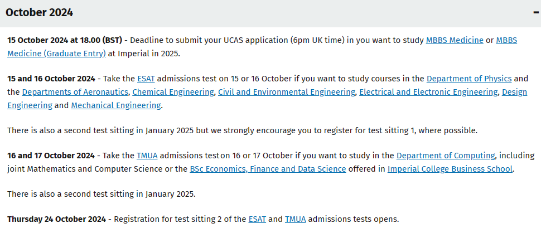Screen dimensions: 541x233
Task: Open BSc Economics, Finance and Data Science link
Action: click(x=268, y=169)
